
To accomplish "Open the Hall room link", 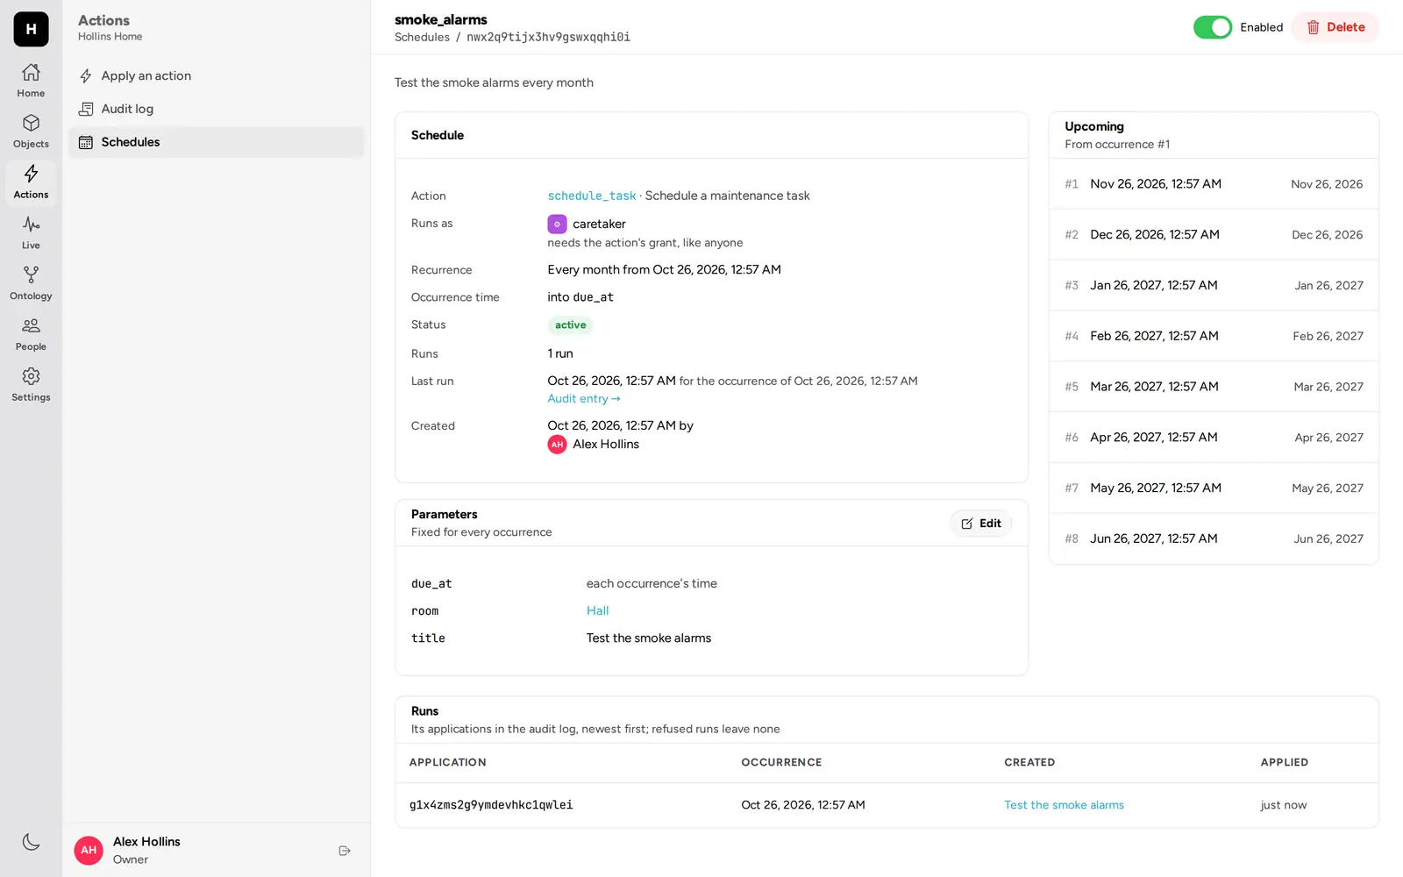I will 597,611.
